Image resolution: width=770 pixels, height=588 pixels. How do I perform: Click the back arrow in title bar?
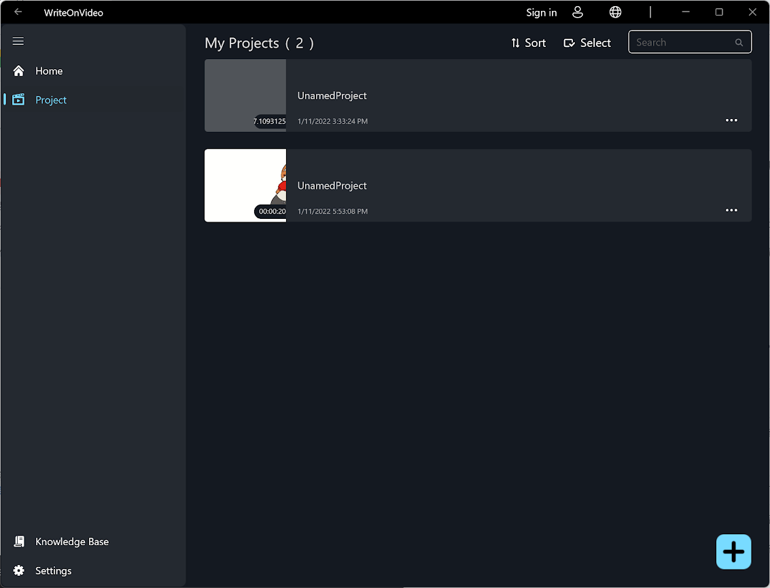tap(18, 12)
